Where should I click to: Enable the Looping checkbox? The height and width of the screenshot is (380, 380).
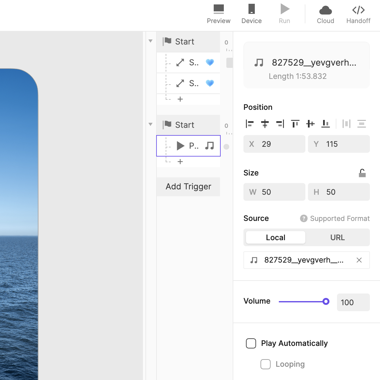(x=266, y=364)
